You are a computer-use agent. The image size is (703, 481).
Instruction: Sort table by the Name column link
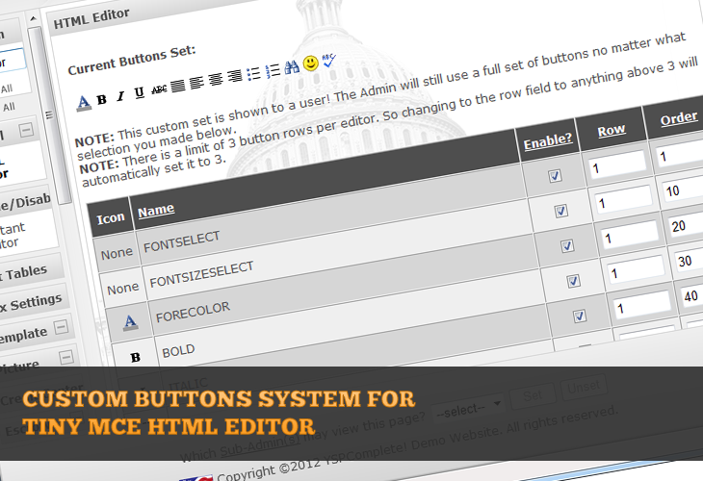point(156,210)
